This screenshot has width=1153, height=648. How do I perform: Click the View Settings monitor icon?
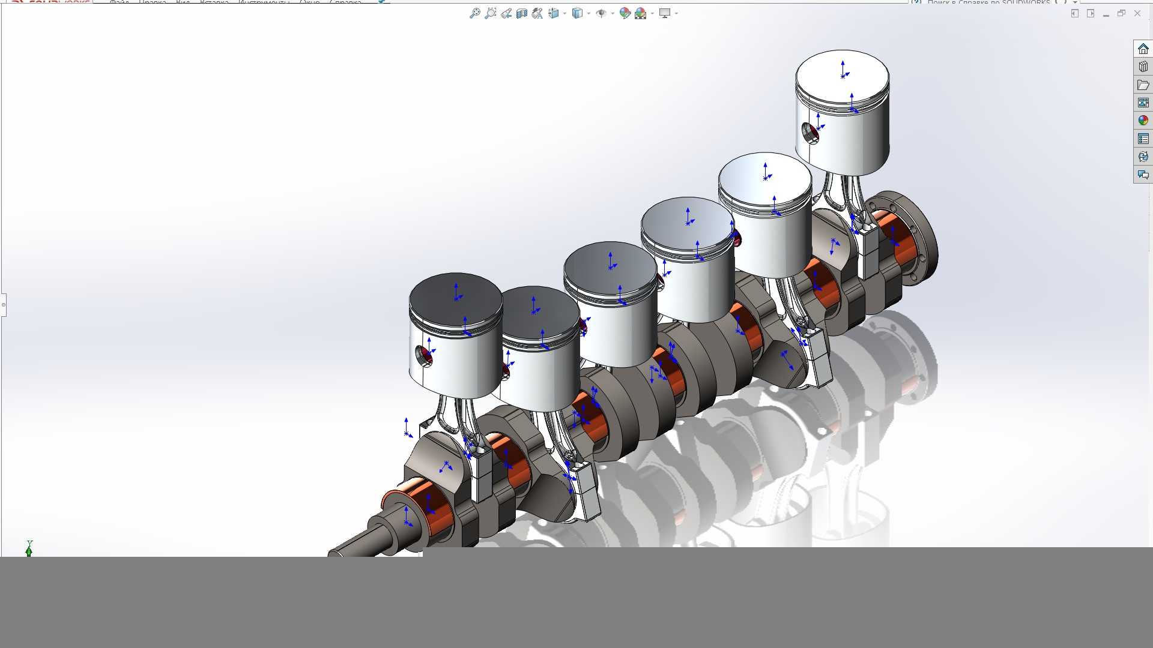pyautogui.click(x=665, y=13)
